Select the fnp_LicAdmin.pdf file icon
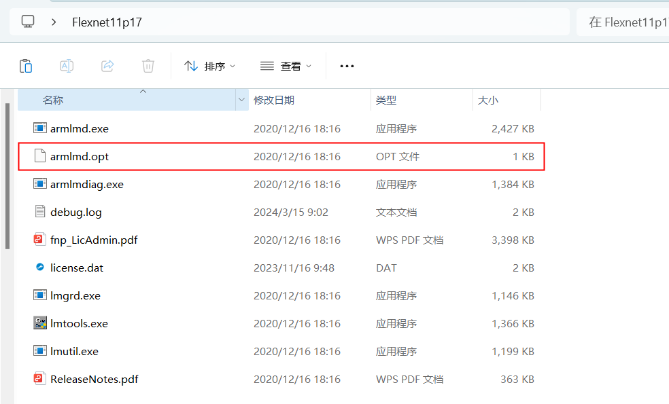 pyautogui.click(x=40, y=240)
